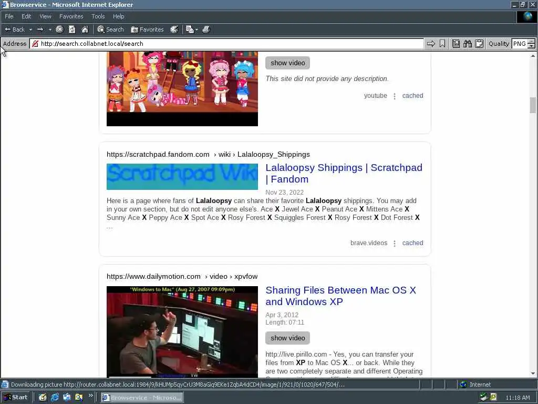This screenshot has height=404, width=538.
Task: Click show video under Lalaloopsy thumbnail
Action: click(x=287, y=63)
